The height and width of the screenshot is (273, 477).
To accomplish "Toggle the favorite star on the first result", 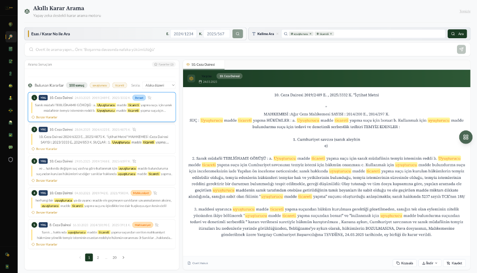I will (x=150, y=98).
